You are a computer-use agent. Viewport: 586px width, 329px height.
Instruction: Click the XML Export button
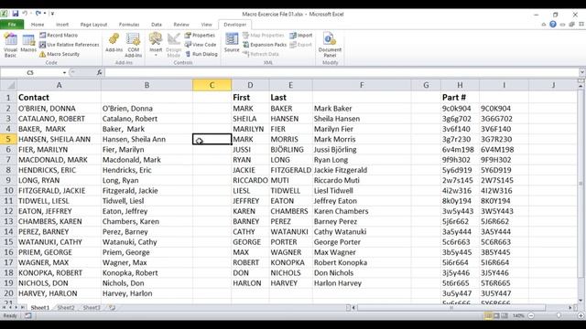pyautogui.click(x=301, y=45)
